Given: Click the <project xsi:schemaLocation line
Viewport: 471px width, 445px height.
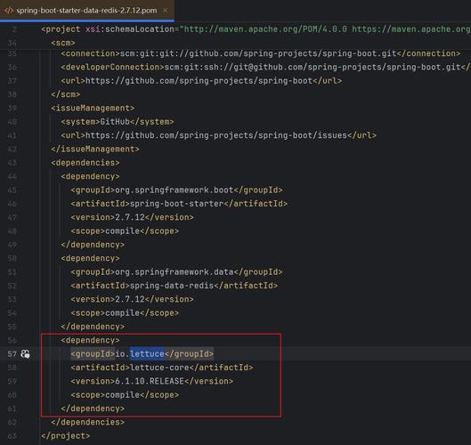Looking at the screenshot, I should coord(256,29).
